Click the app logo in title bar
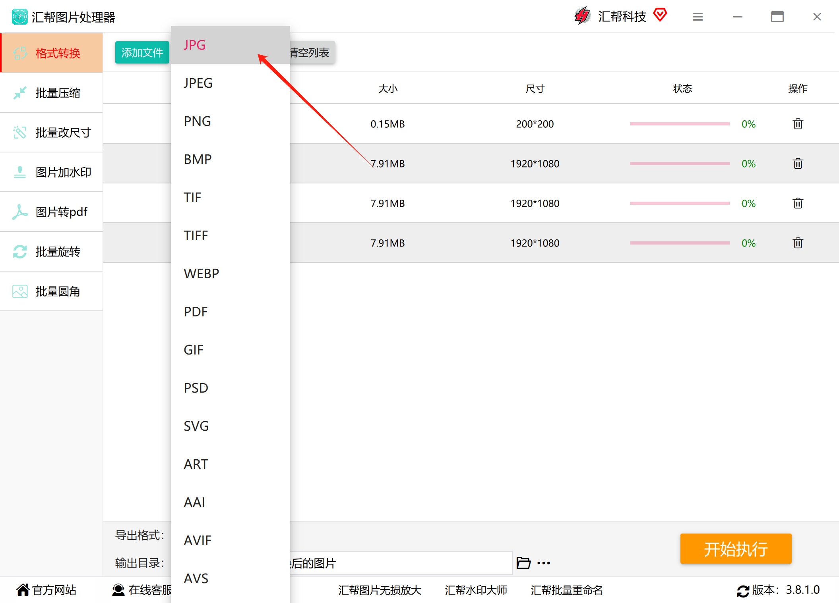 (20, 17)
